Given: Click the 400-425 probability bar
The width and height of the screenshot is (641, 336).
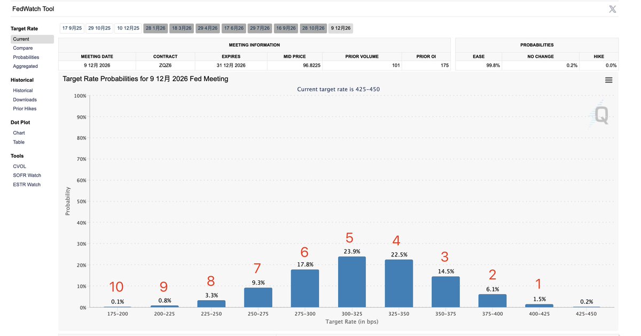Looking at the screenshot, I should (x=540, y=306).
